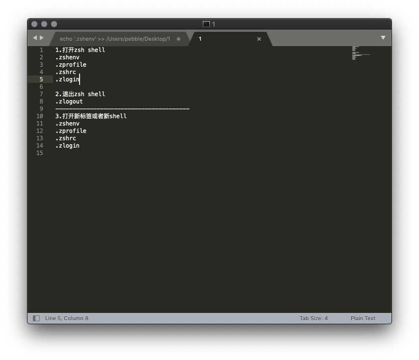Image resolution: width=419 pixels, height=360 pixels.
Task: Click '3.打开新标签或者新shell' on line 10
Action: point(91,116)
